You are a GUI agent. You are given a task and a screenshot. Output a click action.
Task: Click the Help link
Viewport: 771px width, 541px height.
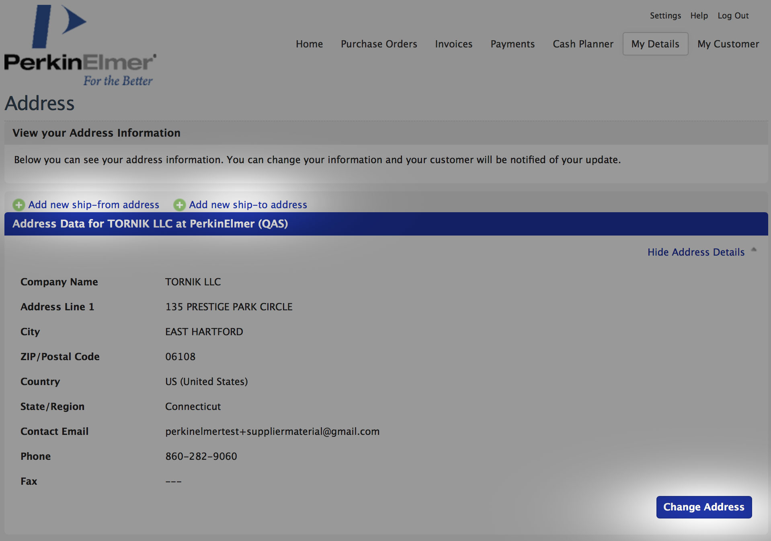(x=699, y=16)
